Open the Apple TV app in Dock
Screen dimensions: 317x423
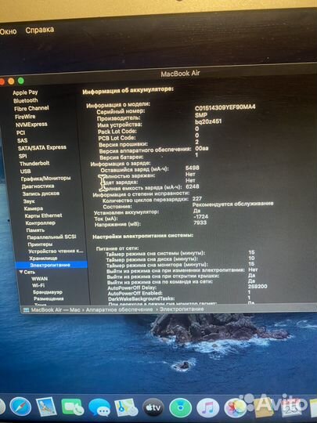(153, 407)
